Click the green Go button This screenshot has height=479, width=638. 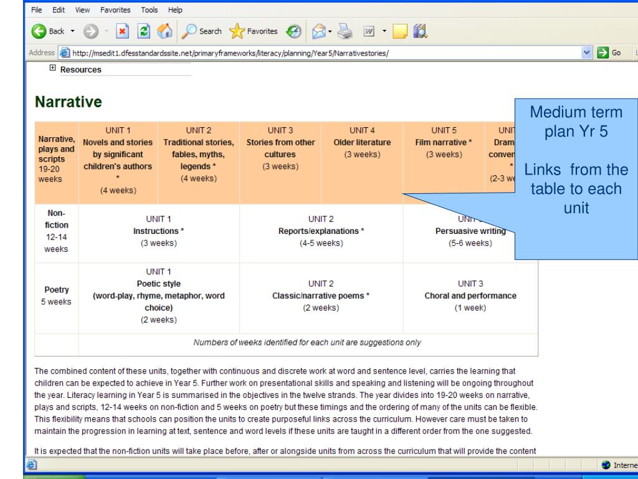(609, 52)
